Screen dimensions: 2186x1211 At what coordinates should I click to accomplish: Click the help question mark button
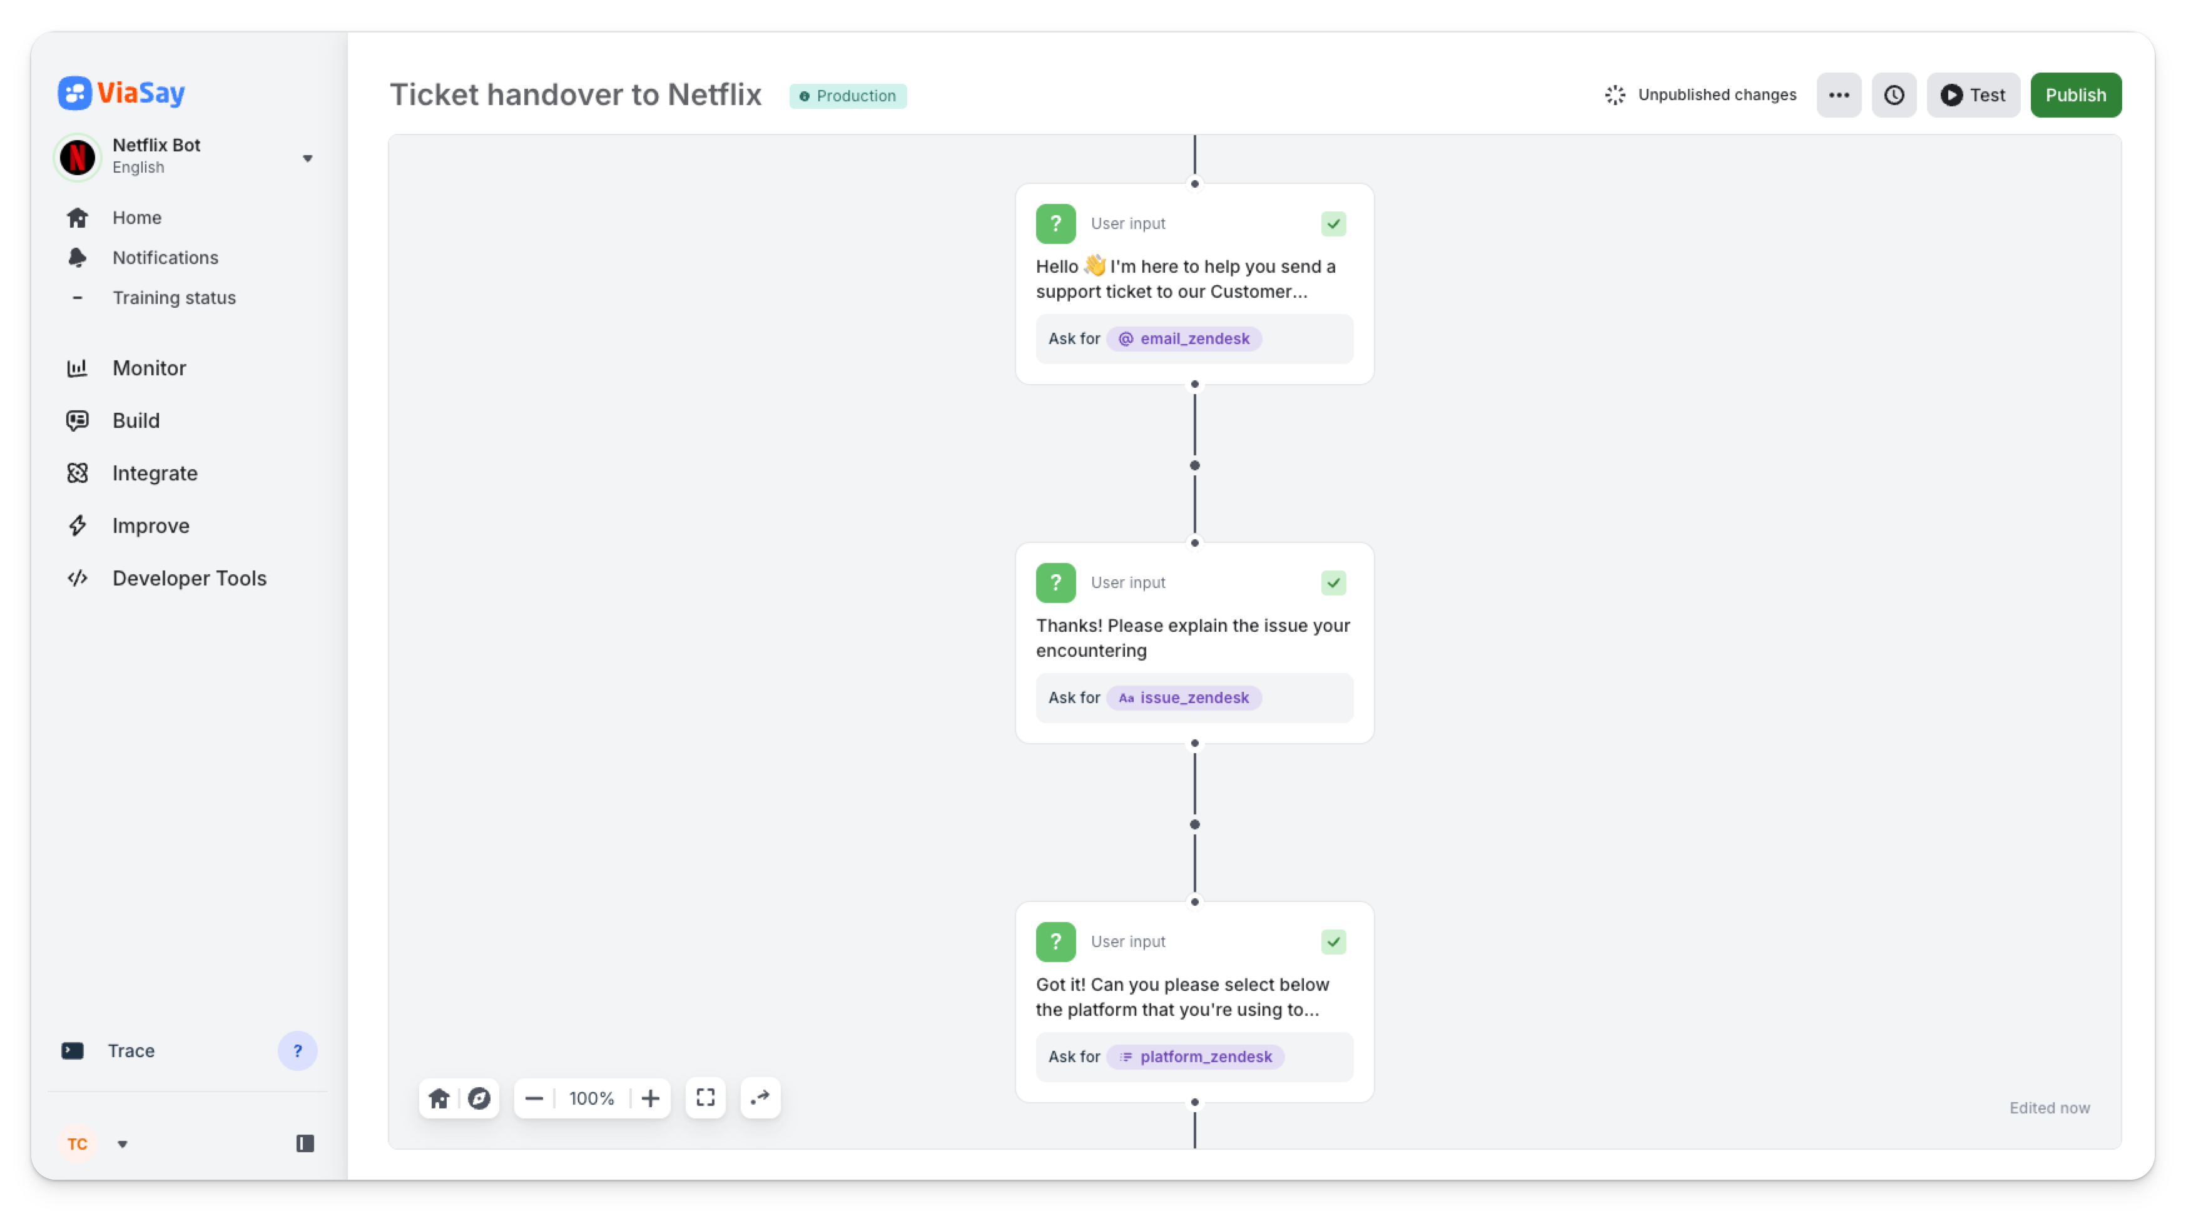(298, 1051)
